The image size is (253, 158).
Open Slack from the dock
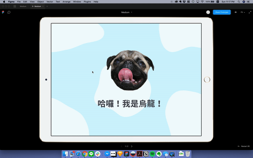tap(98, 154)
